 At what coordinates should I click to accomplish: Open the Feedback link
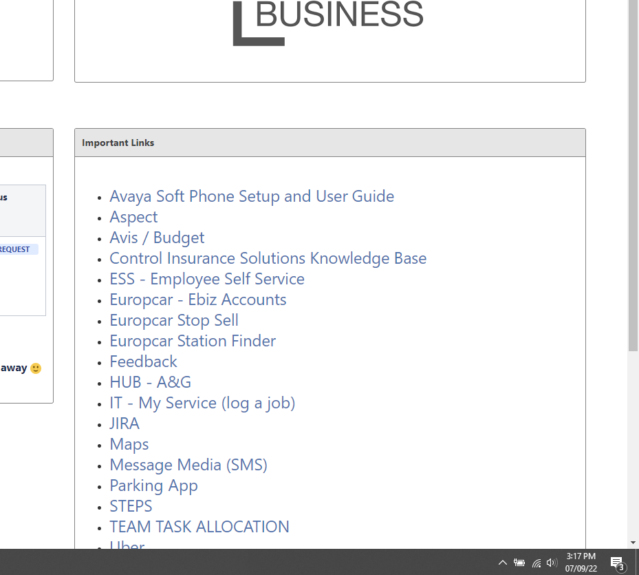[x=143, y=362]
